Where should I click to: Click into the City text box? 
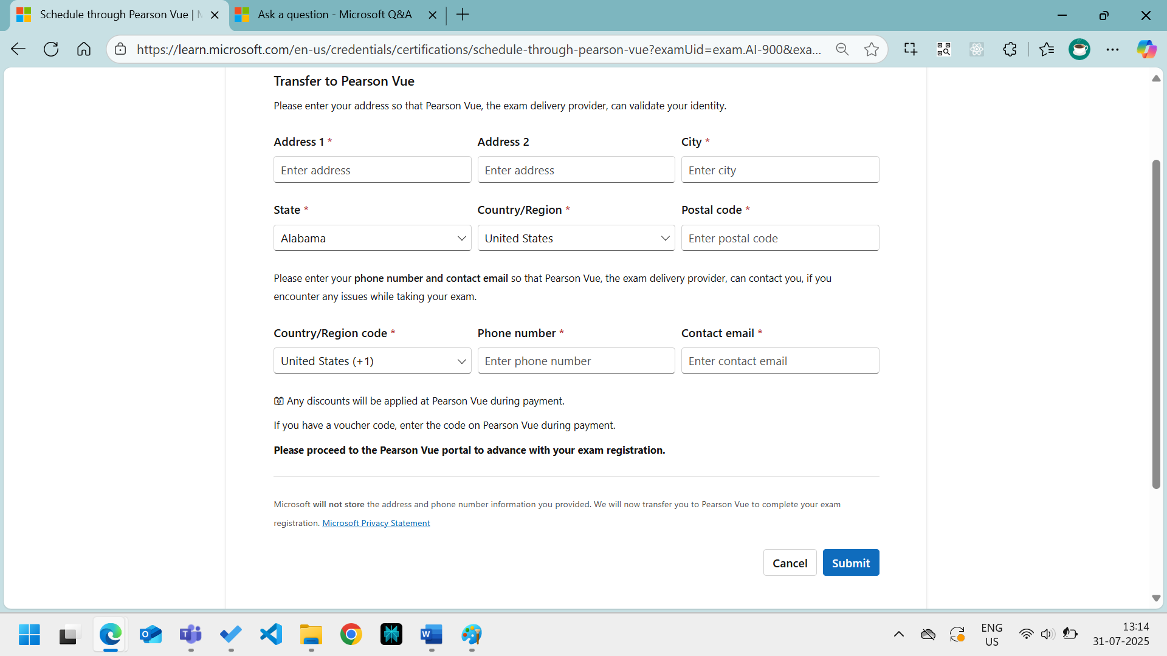tap(780, 170)
